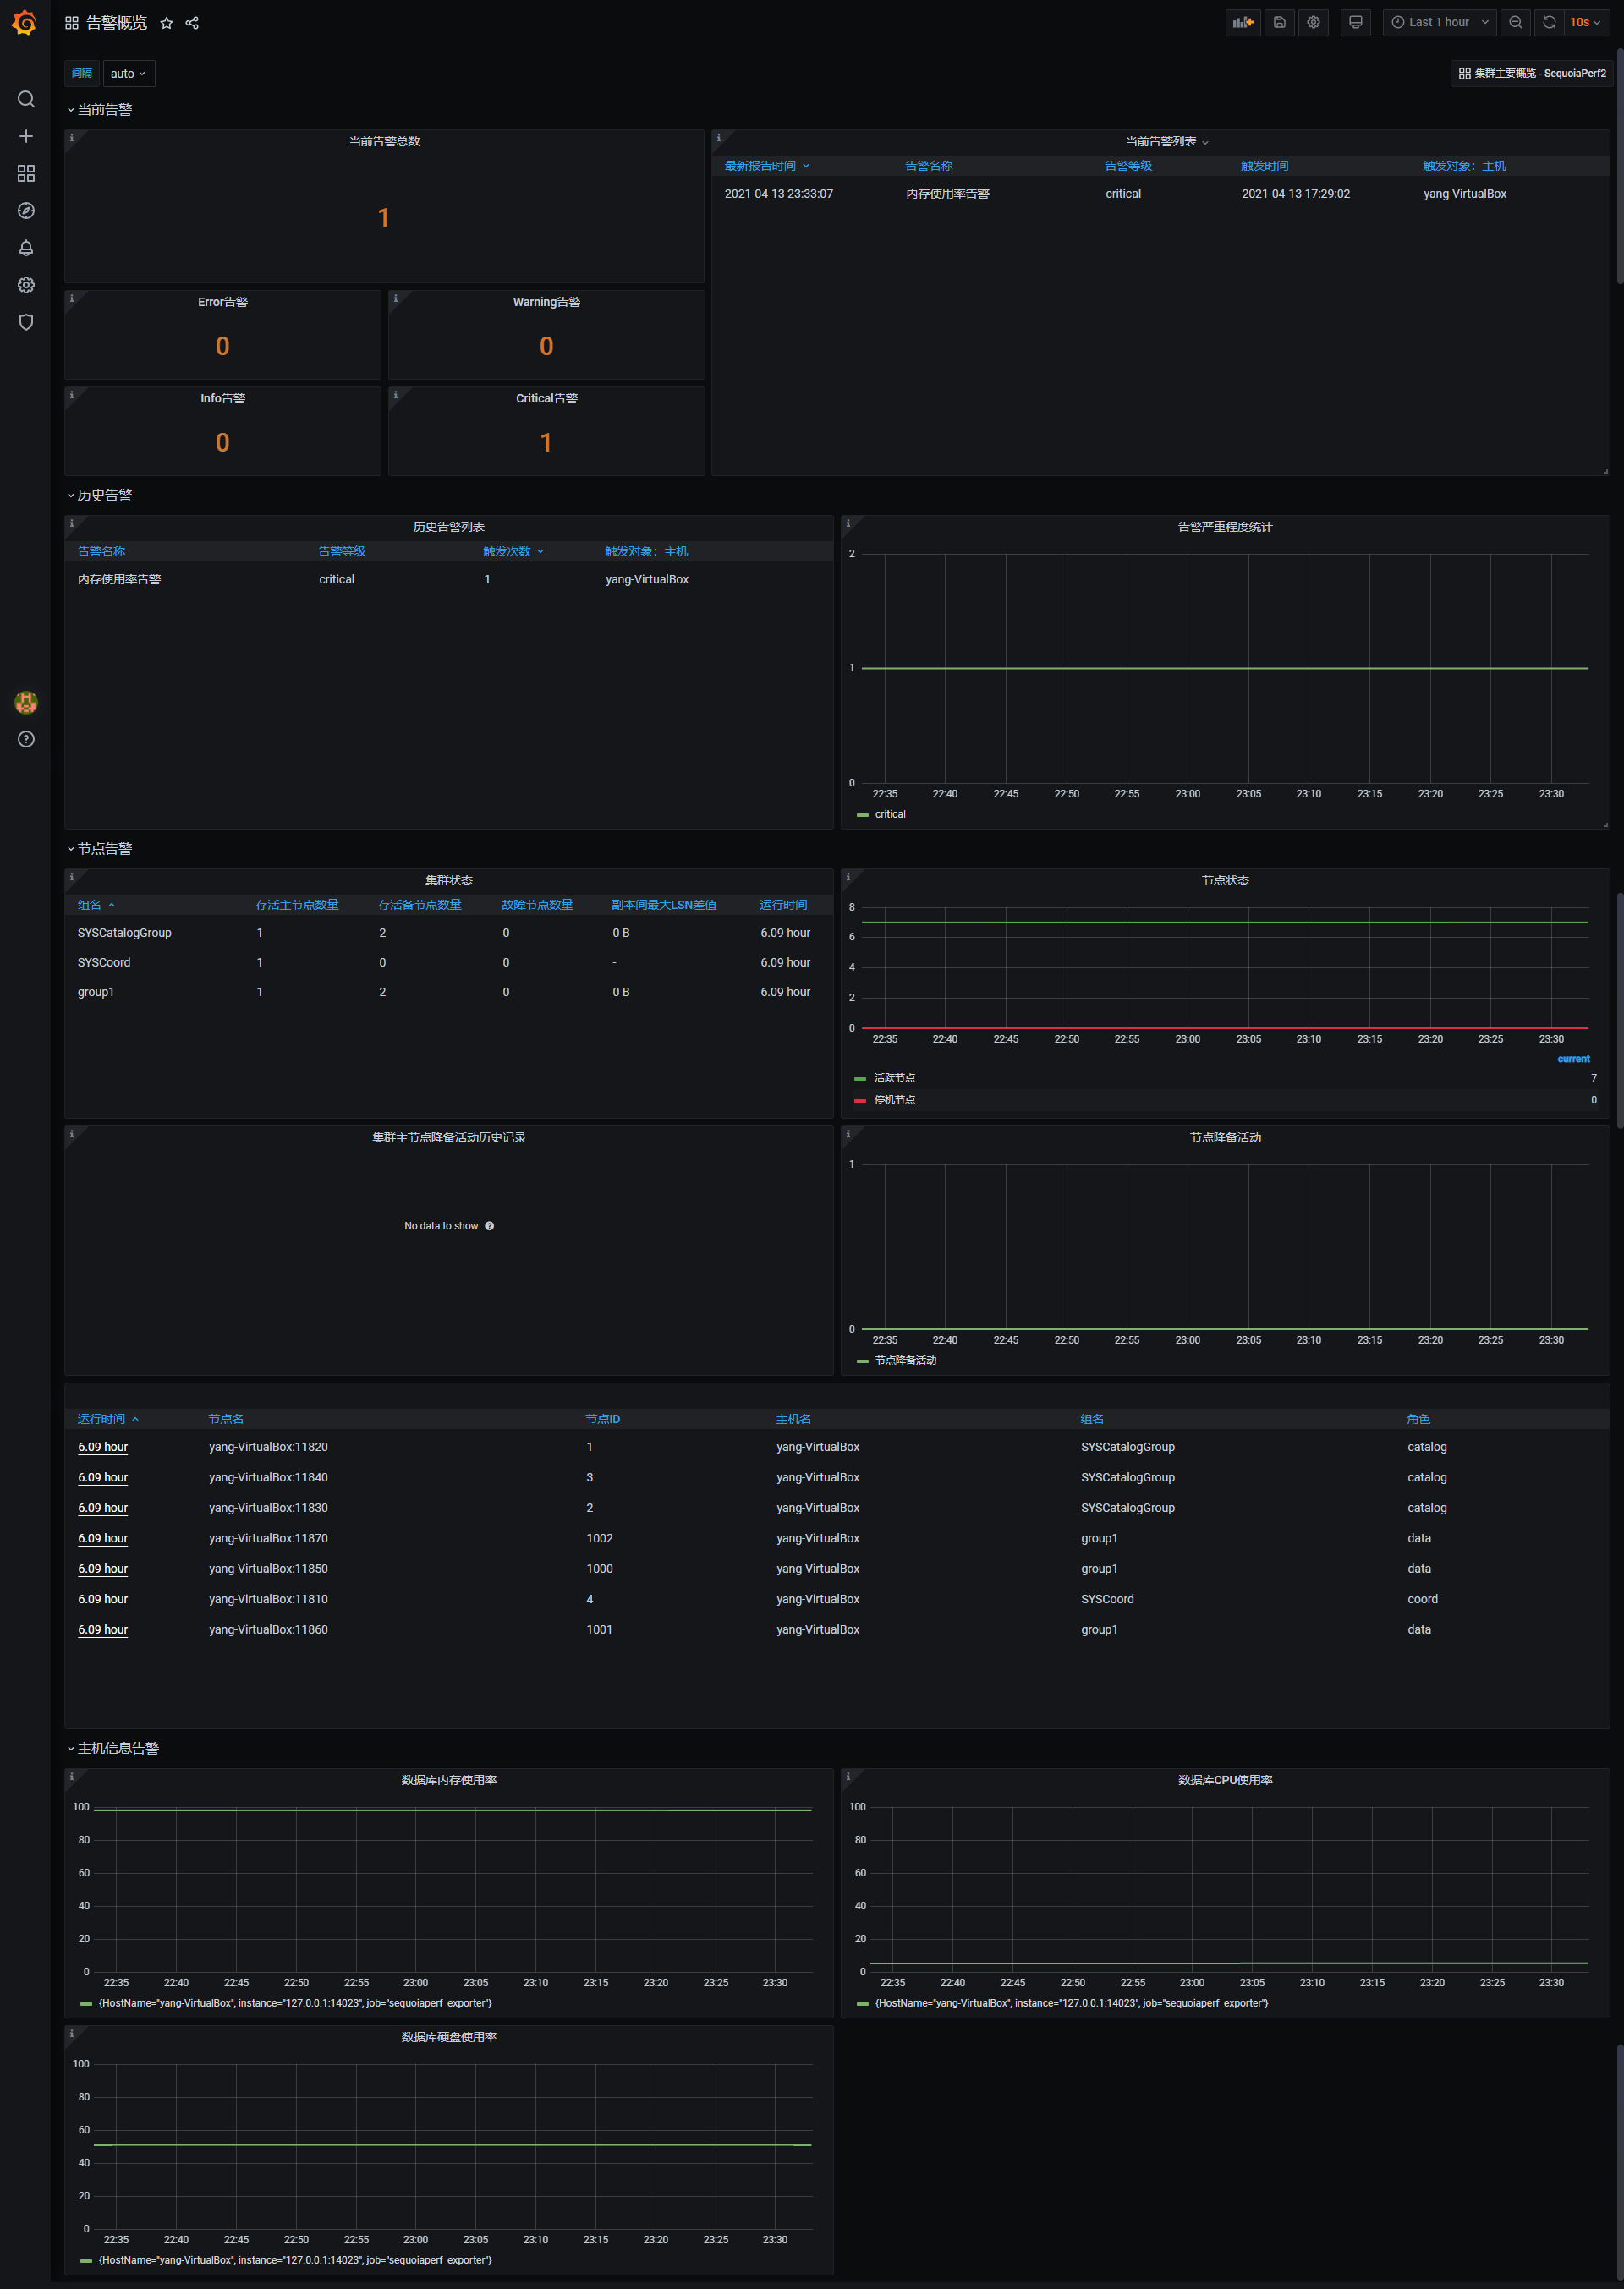The width and height of the screenshot is (1624, 2289).
Task: Collapse the 历史告警 row
Action: pyautogui.click(x=104, y=496)
